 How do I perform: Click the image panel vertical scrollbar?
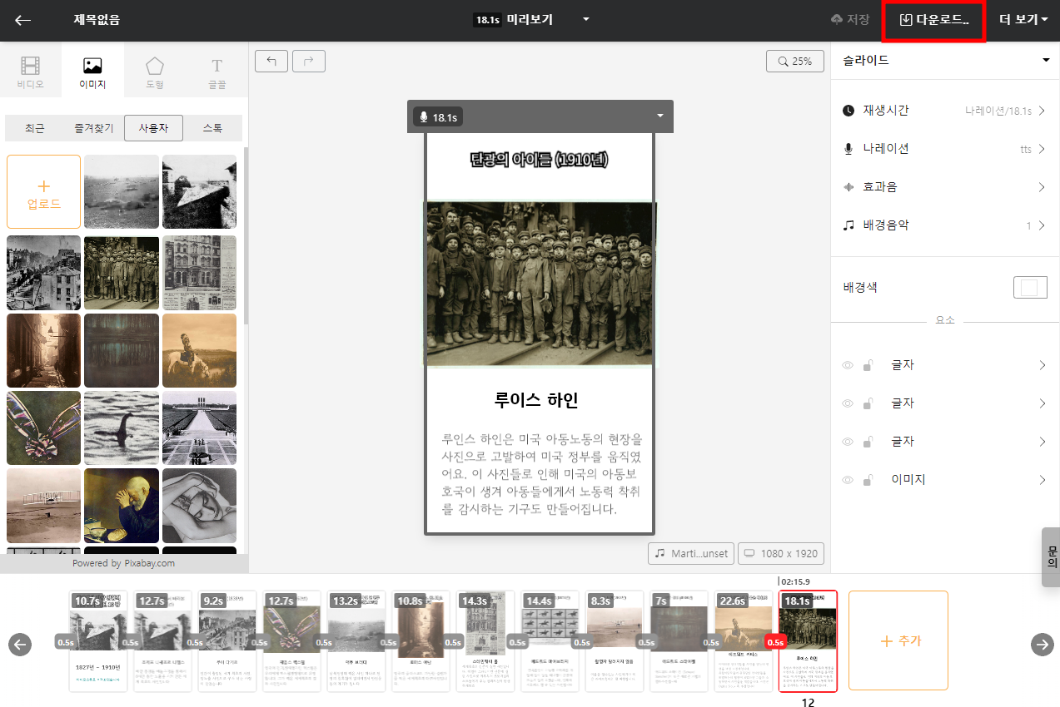tap(245, 235)
